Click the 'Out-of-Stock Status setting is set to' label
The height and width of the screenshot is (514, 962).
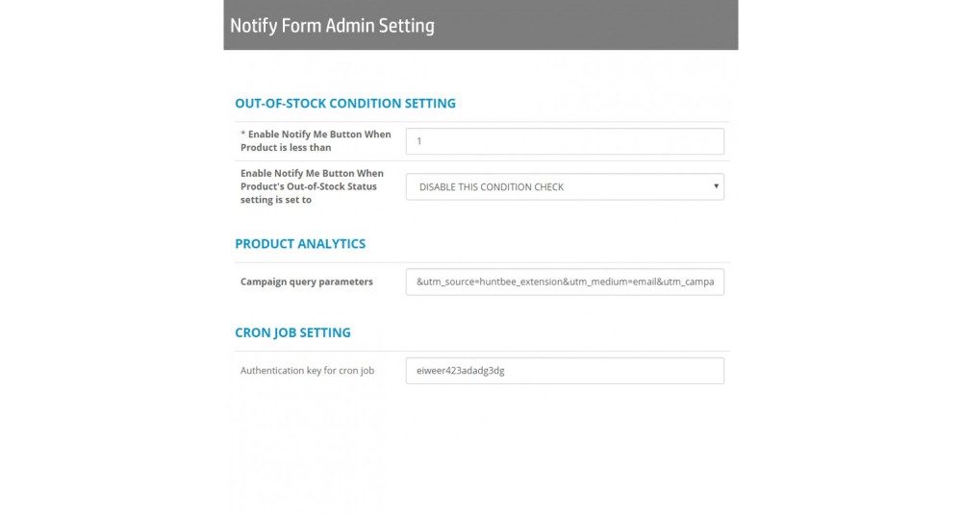point(309,193)
